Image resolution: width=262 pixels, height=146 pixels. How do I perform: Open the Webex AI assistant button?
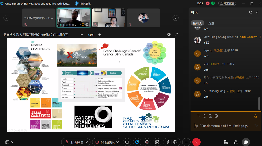point(137,142)
